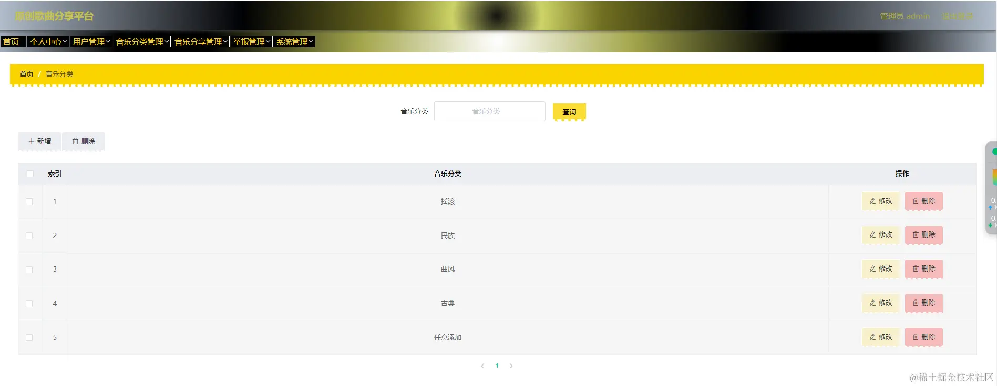Delete the 民族 row

coord(924,234)
